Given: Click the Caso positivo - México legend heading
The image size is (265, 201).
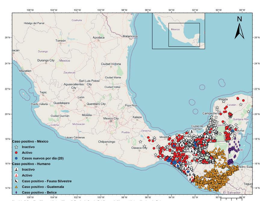Looking at the screenshot, I should pyautogui.click(x=30, y=141).
